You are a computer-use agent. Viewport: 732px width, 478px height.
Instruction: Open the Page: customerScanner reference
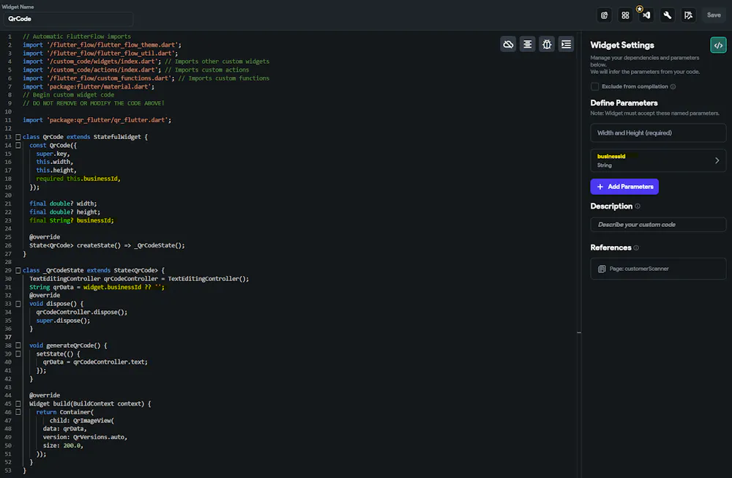click(658, 269)
